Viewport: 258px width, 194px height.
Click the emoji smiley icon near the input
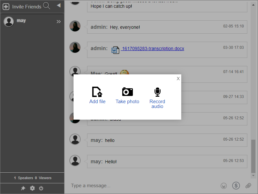pos(224,186)
